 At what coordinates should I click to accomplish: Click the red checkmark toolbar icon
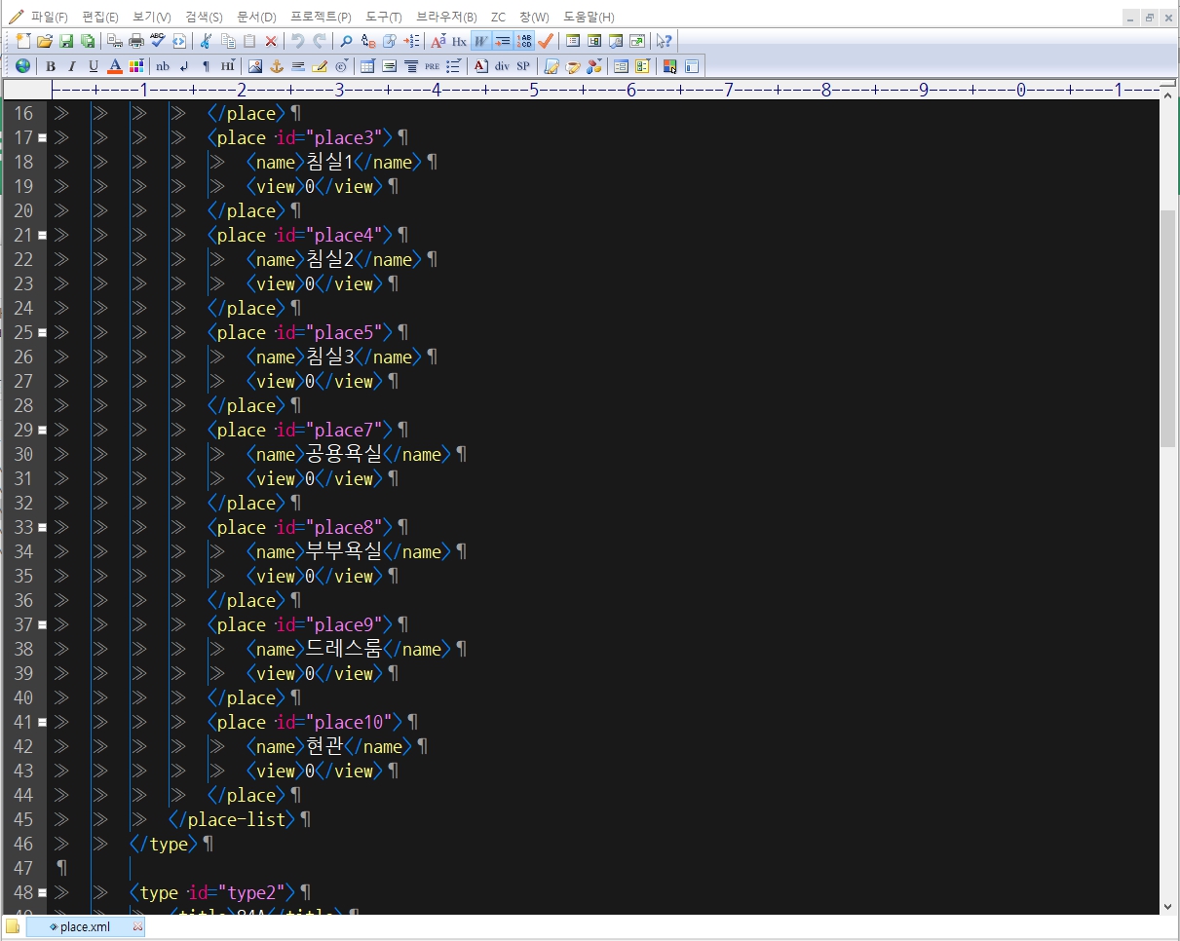(x=546, y=41)
